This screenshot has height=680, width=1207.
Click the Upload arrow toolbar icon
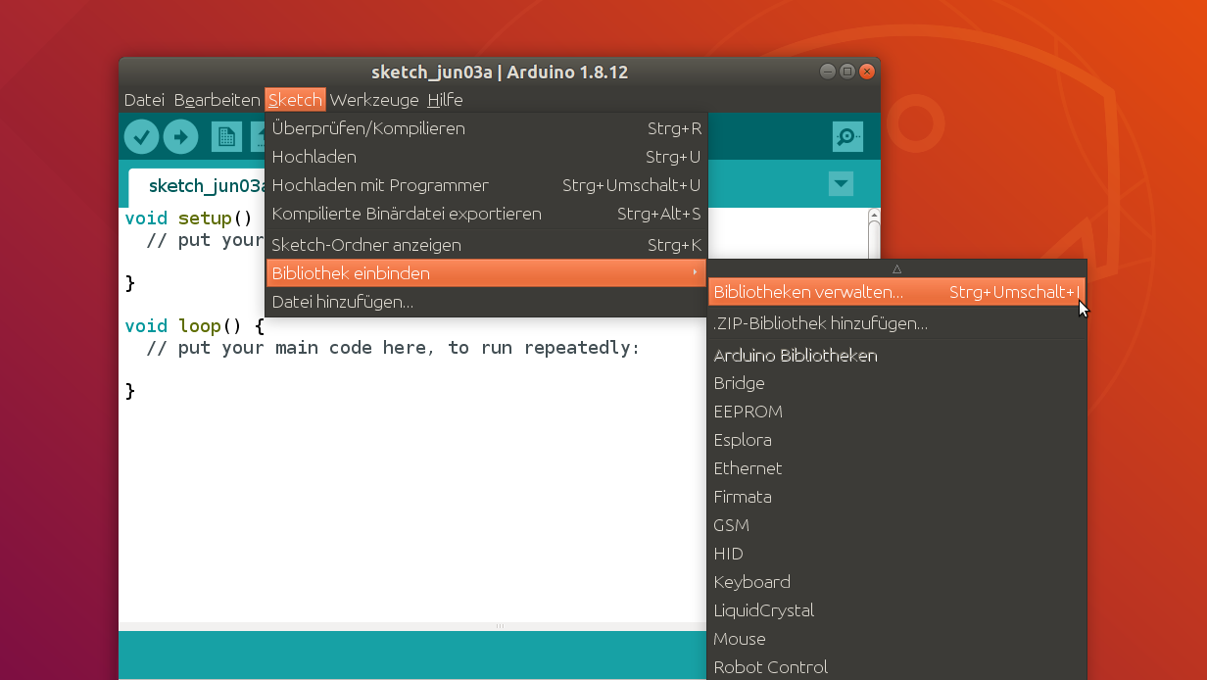click(x=180, y=137)
